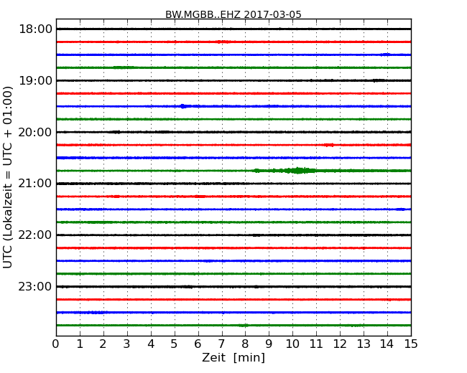Click x-axis tick label 0

pos(56,344)
